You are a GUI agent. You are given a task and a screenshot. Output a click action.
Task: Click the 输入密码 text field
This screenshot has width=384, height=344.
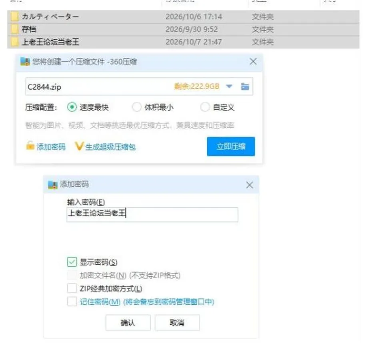pyautogui.click(x=152, y=215)
